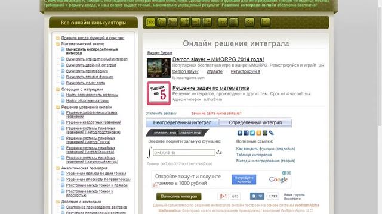The height and width of the screenshot is (214, 382).
Task: Click folder icon beside Математический анализ
Action: 58,44
